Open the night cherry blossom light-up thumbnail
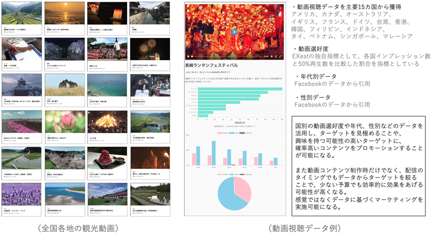433x235 pixels. [64, 49]
